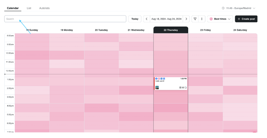Click the Facebook icon on the scheduled post
Image resolution: width=267 pixels, height=138 pixels.
(x=157, y=79)
